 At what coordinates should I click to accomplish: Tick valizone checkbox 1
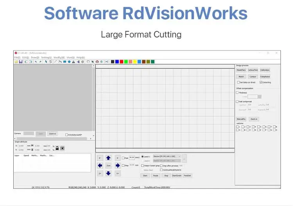pyautogui.click(x=237, y=127)
